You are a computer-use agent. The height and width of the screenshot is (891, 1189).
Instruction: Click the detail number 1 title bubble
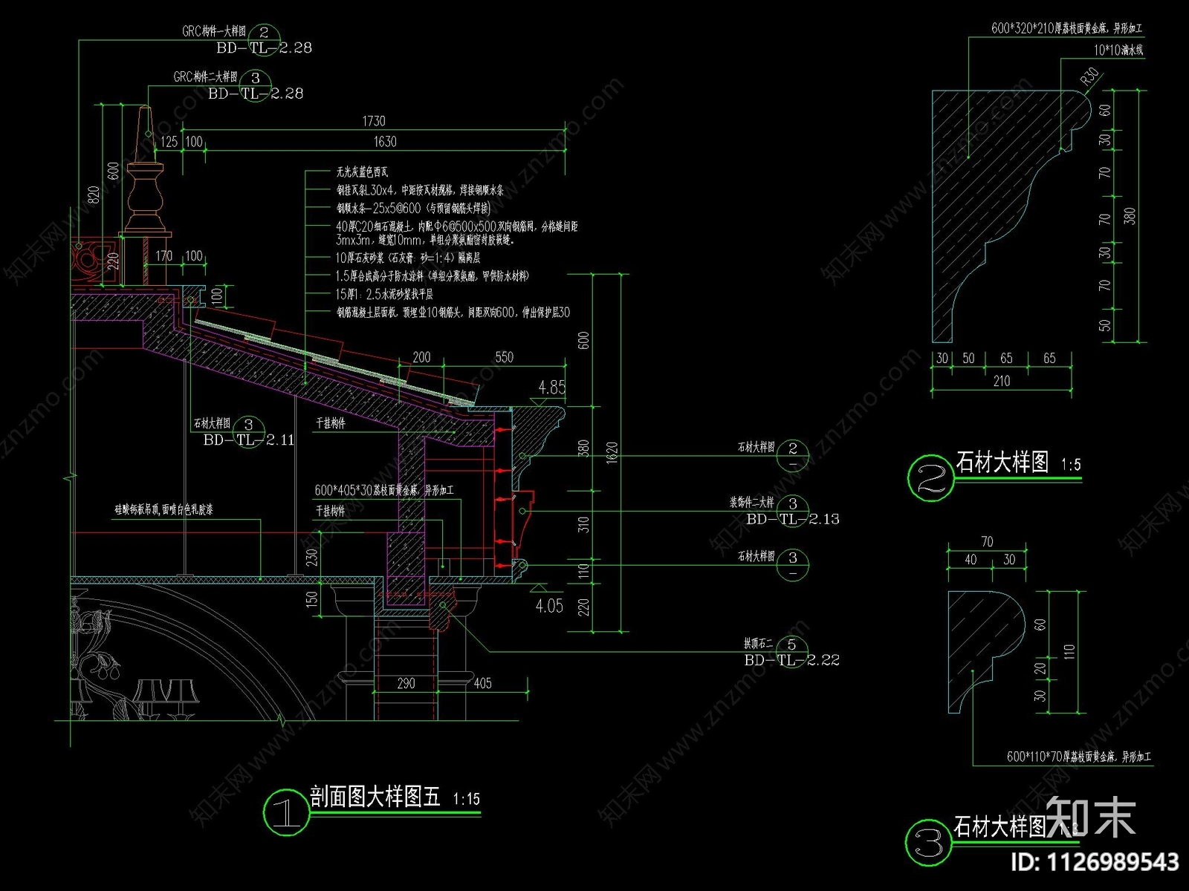(x=287, y=812)
